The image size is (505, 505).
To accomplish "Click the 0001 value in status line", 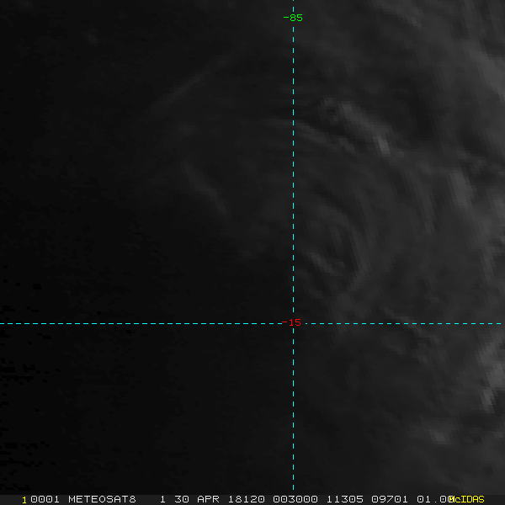I will [x=45, y=499].
